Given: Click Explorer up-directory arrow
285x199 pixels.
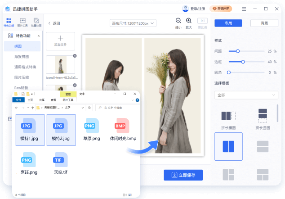Looking at the screenshot, I should click(x=32, y=108).
